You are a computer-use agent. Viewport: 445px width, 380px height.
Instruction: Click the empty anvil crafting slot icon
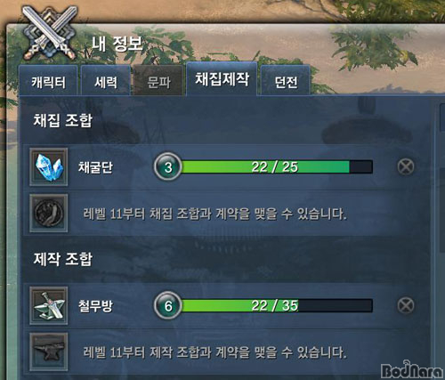point(49,352)
